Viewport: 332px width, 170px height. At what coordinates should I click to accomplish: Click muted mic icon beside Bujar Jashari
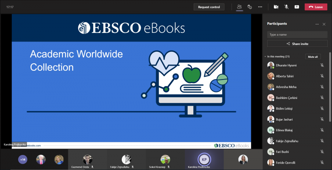pyautogui.click(x=322, y=119)
